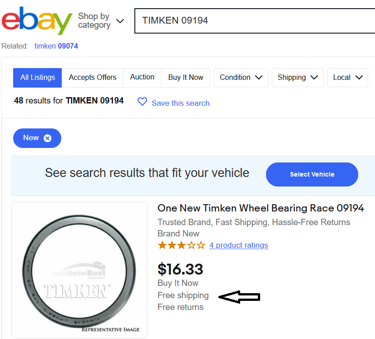Screen dimensions: 375x339
Task: Open the Shop by category dropdown
Action: [100, 21]
